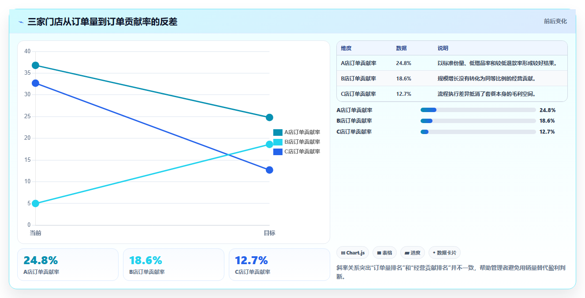
Task: Click the 数据卡片 tag chip
Action: [444, 253]
